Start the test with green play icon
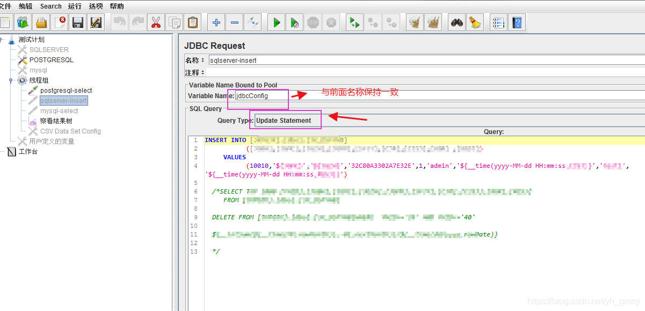Viewport: 645px width, 311px height. [277, 23]
